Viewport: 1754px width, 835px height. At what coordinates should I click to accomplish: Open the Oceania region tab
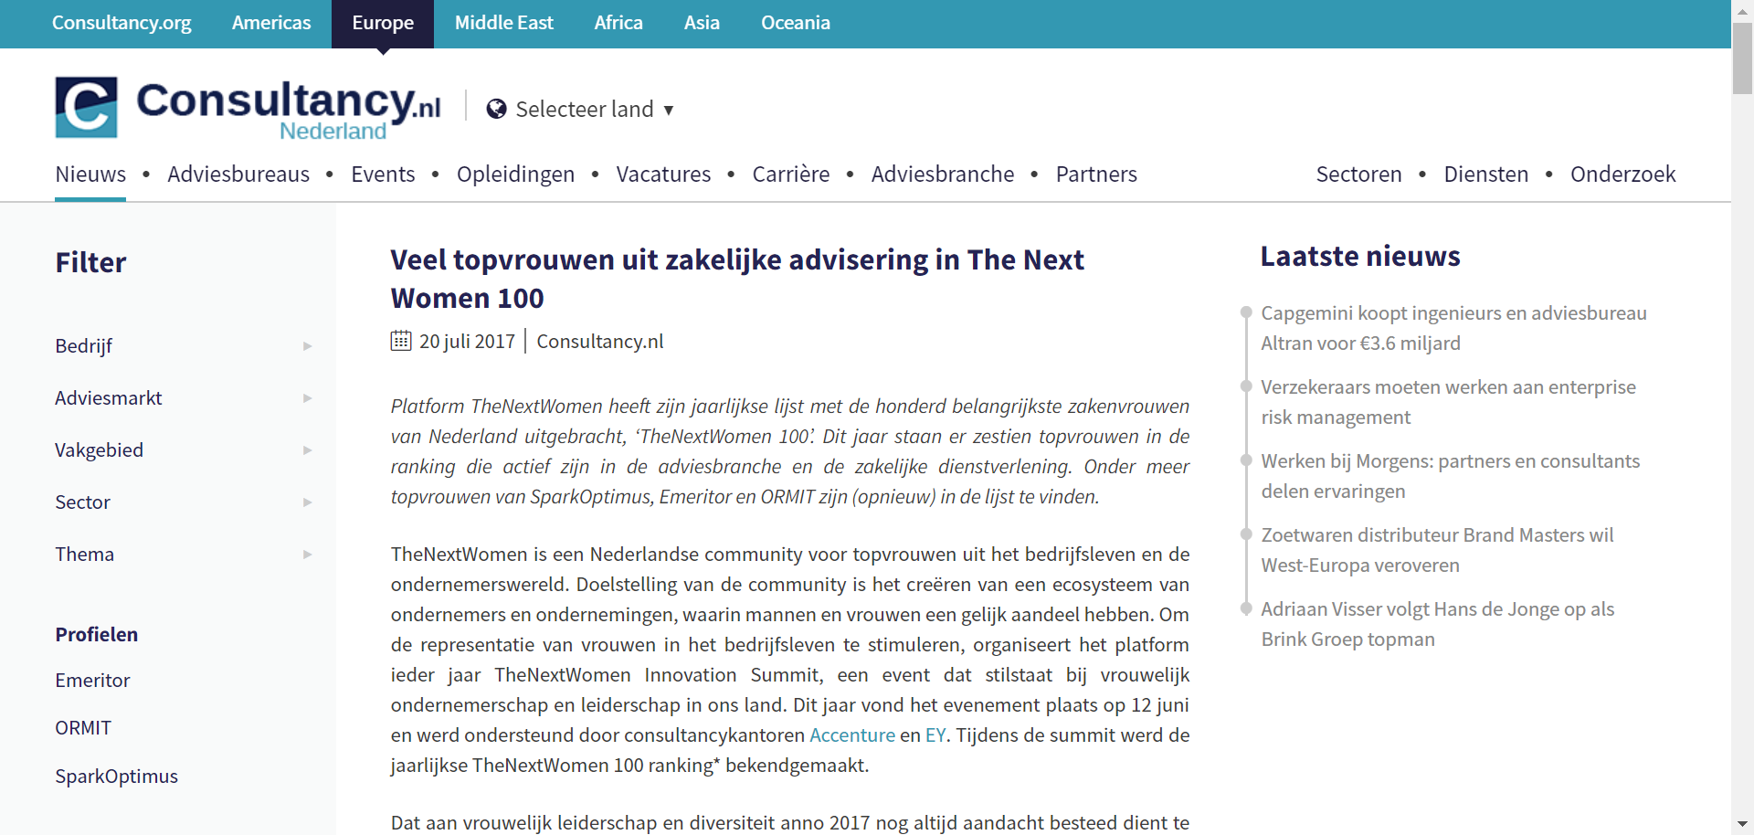pos(796,23)
